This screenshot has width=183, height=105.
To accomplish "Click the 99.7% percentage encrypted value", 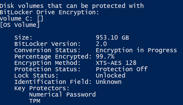I will (105, 56).
